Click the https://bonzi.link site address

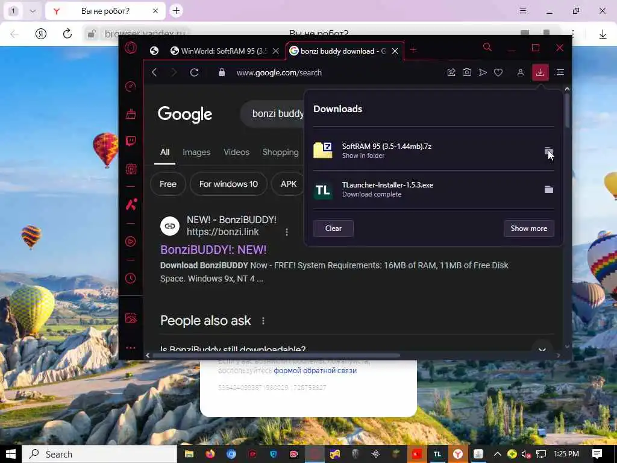click(x=223, y=232)
